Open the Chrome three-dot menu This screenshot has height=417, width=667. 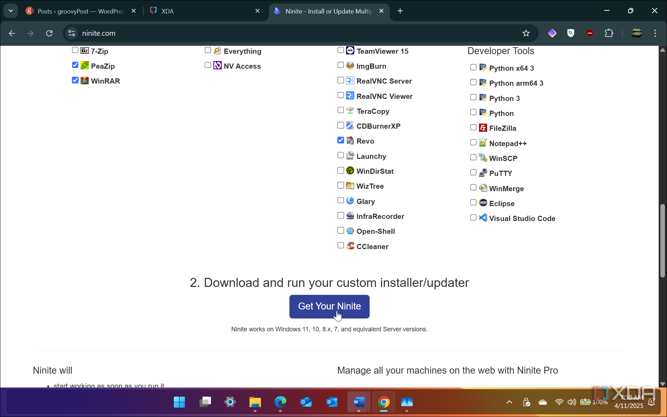click(x=655, y=33)
